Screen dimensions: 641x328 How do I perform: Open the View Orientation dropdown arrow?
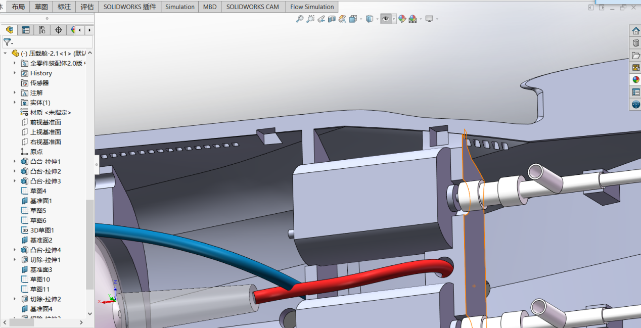(360, 19)
